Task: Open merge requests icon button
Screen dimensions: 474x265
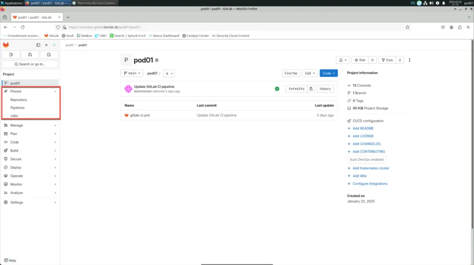Action: point(30,55)
